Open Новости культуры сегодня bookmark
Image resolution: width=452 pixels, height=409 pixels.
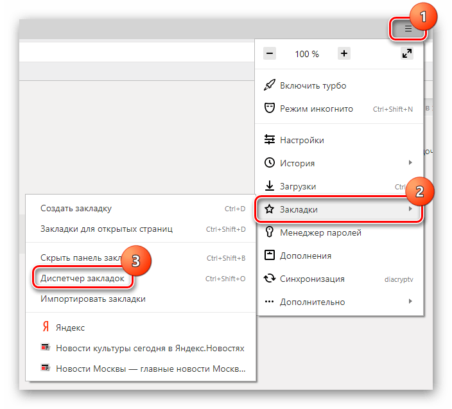[x=141, y=349]
